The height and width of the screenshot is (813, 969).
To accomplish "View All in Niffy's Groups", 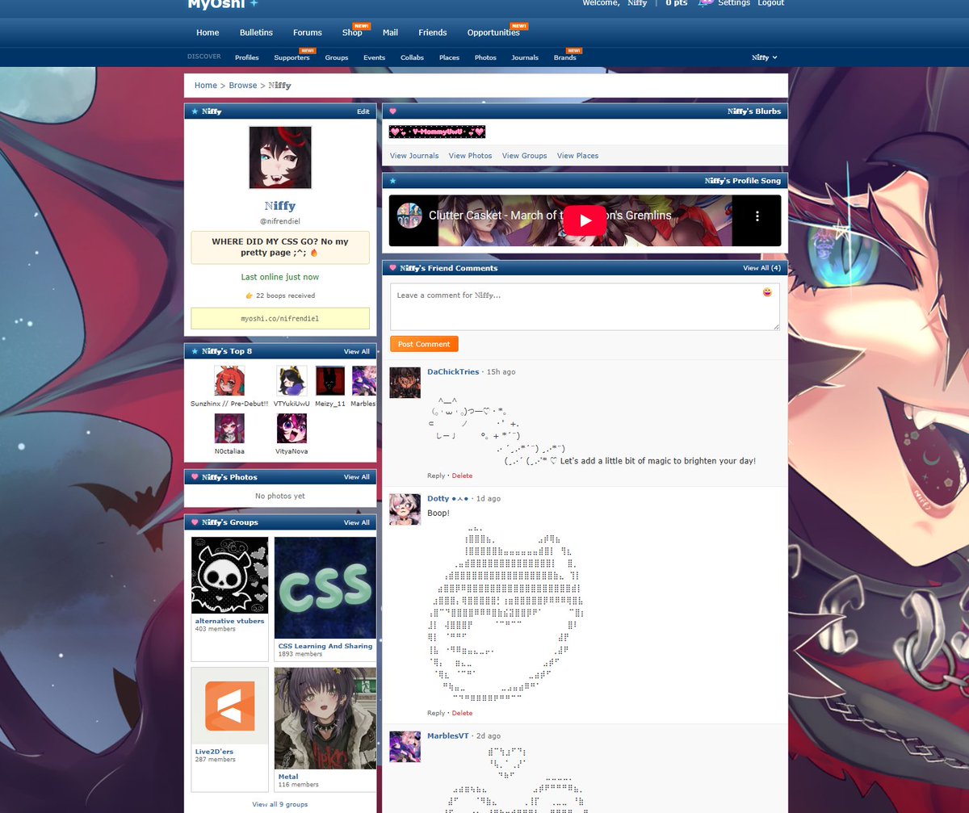I will point(357,522).
